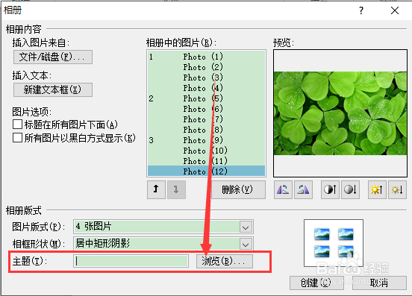Open the 图片版式 dropdown
412x296 pixels.
(246, 227)
